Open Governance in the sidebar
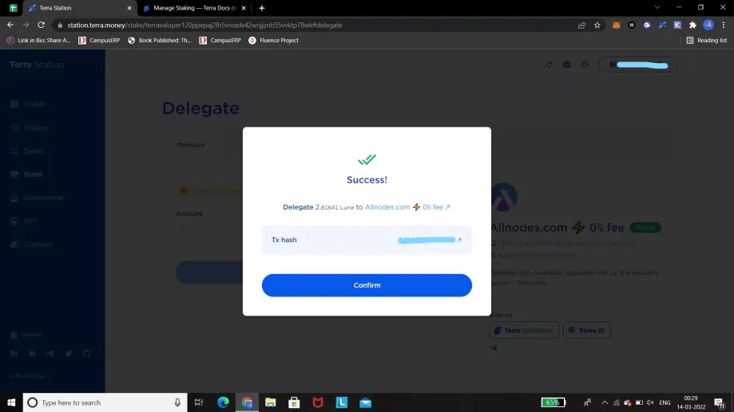This screenshot has height=412, width=734. coord(37,198)
